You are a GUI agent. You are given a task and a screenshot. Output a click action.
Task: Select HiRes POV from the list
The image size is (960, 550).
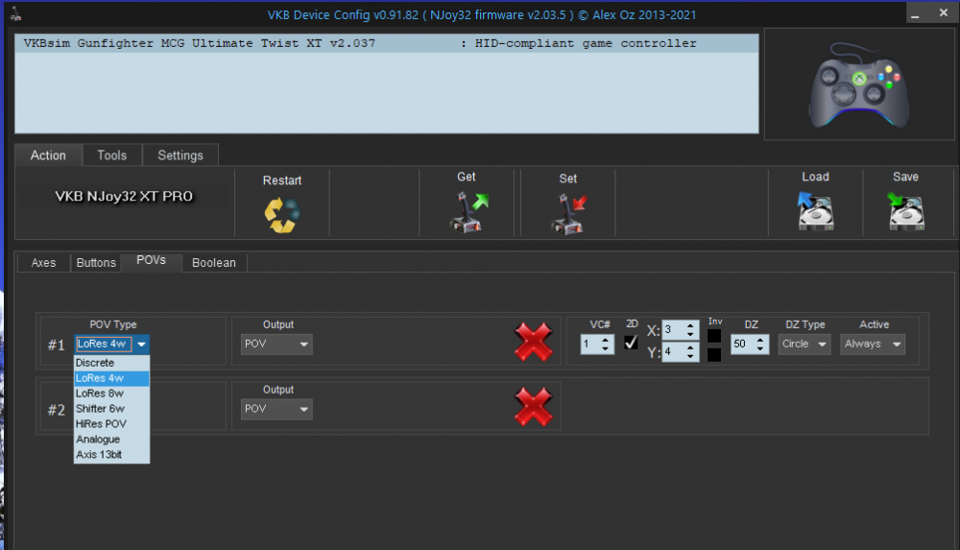111,424
